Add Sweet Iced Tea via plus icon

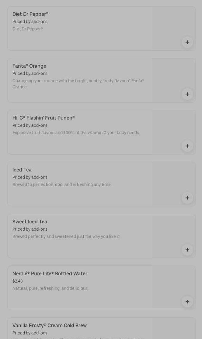pos(187,250)
